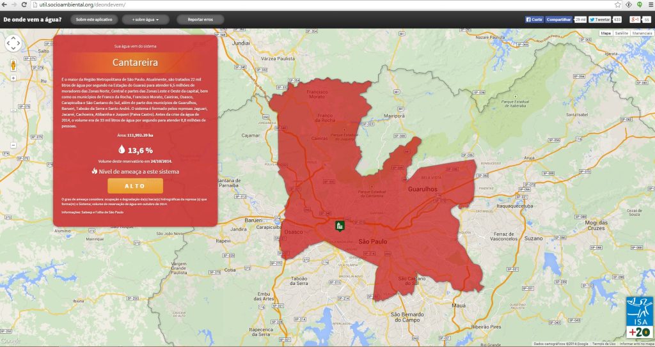Open the 'Termos de Uso' link
655x347 pixels.
click(603, 344)
